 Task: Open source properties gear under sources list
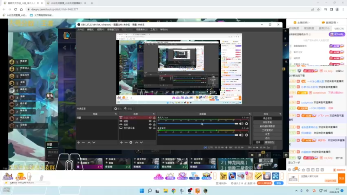[x=131, y=143]
